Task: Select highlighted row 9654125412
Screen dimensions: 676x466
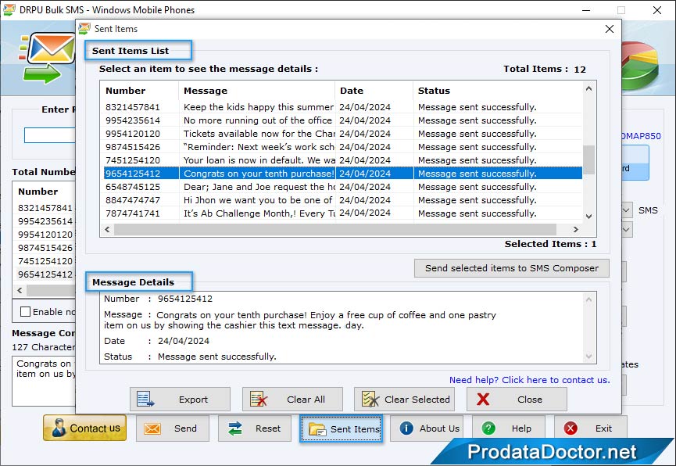Action: coord(343,173)
